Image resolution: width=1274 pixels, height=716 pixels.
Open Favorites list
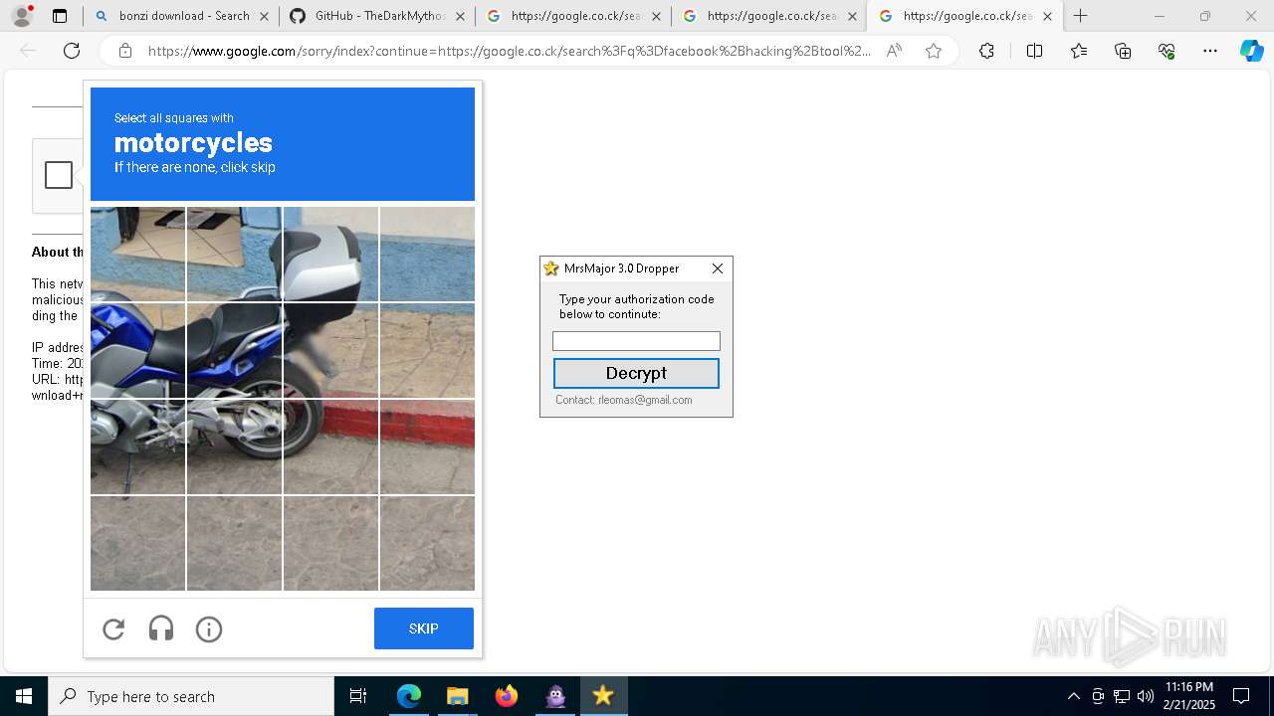[1079, 51]
